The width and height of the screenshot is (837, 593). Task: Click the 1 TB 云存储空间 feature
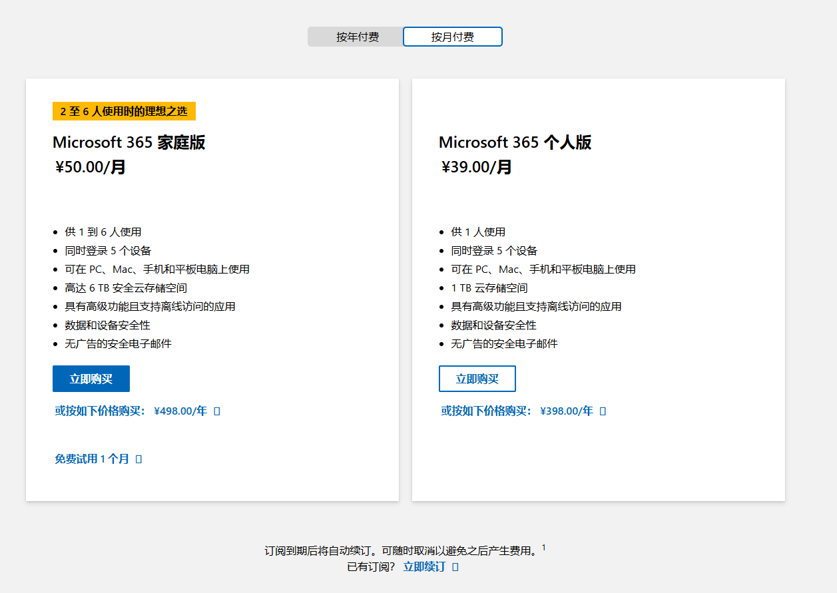489,288
